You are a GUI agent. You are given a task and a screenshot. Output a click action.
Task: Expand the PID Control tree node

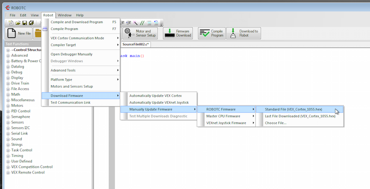tap(8, 111)
